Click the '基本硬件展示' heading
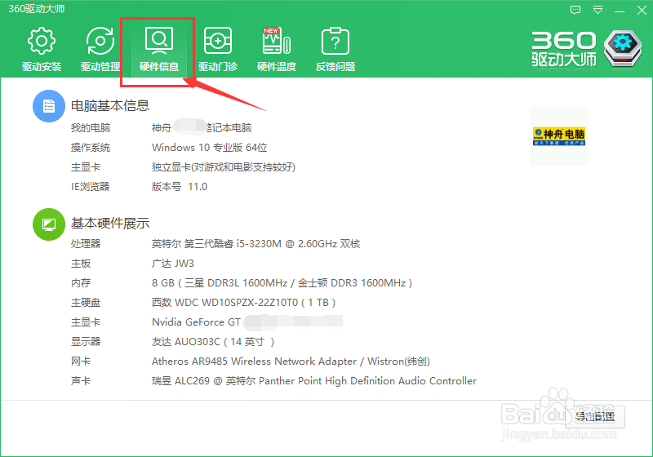 pos(110,224)
